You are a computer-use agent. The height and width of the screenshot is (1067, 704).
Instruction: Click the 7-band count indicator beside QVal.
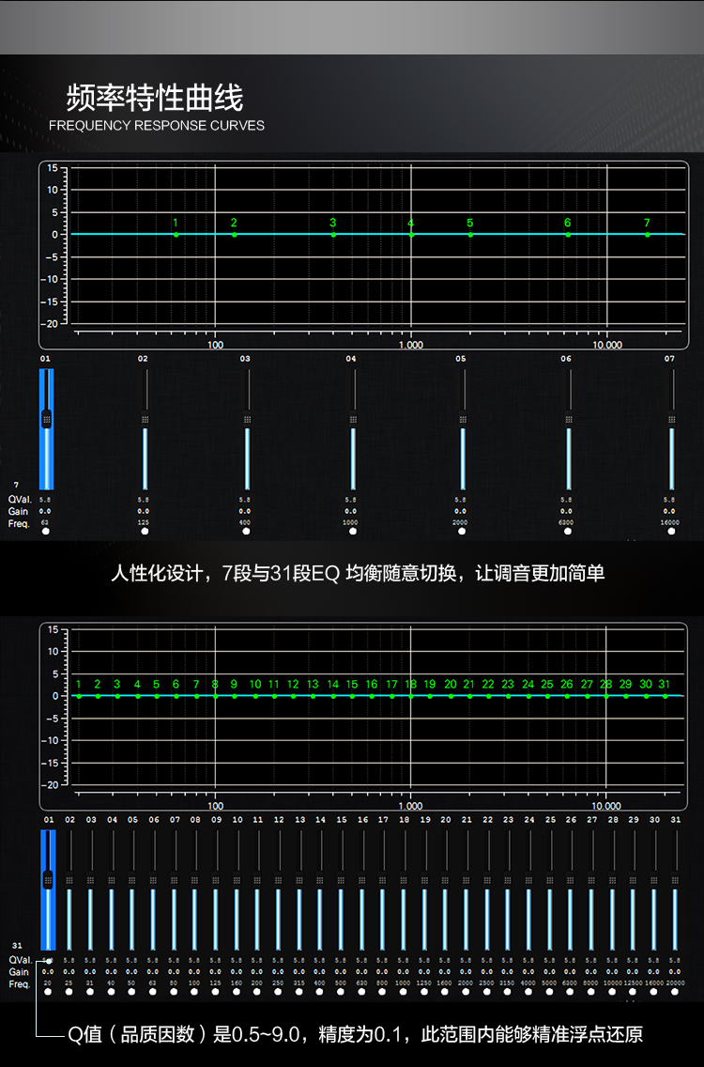pyautogui.click(x=16, y=484)
